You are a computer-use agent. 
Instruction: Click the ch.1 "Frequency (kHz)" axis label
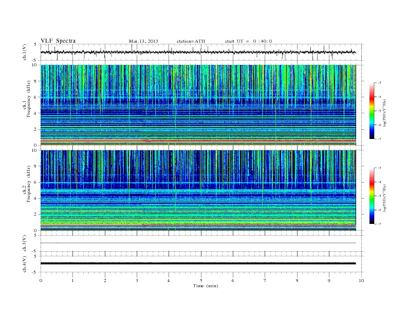[28, 98]
